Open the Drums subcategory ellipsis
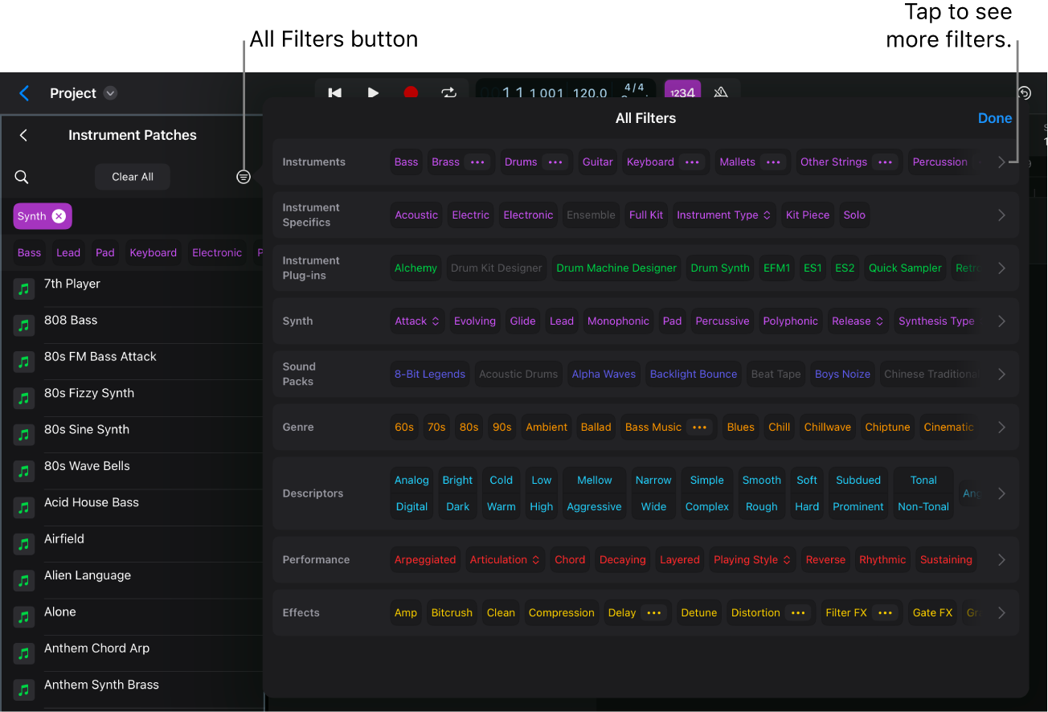The width and height of the screenshot is (1048, 712). tap(555, 162)
